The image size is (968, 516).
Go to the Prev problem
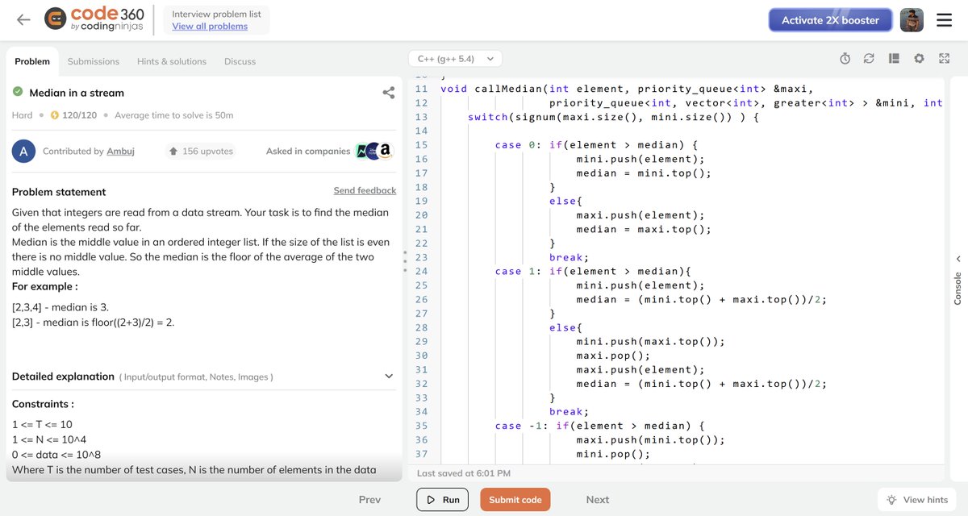369,500
